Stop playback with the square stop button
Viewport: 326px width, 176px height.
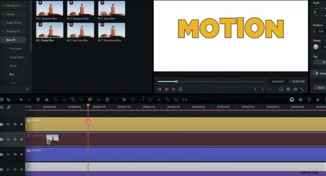[x=181, y=89]
